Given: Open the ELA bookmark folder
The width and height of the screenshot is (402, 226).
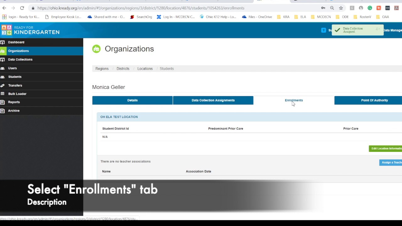Looking at the screenshot, I should [x=300, y=17].
